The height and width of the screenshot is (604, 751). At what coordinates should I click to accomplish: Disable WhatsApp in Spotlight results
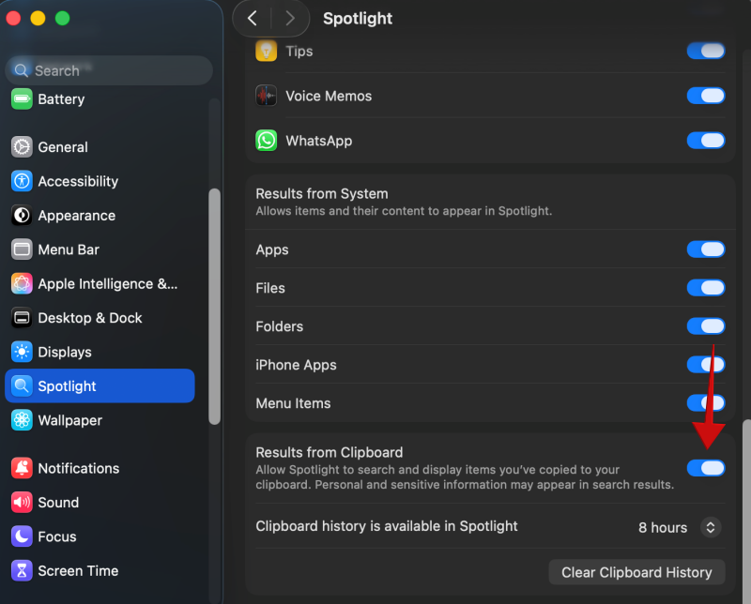click(706, 141)
